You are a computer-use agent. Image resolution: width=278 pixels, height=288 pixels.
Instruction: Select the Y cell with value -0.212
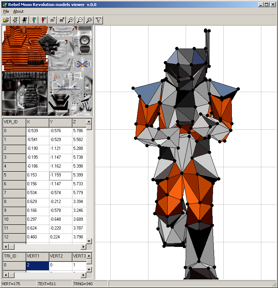61,203
